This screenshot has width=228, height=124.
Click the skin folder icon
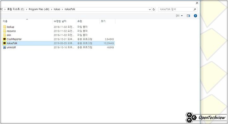[x=4, y=35]
